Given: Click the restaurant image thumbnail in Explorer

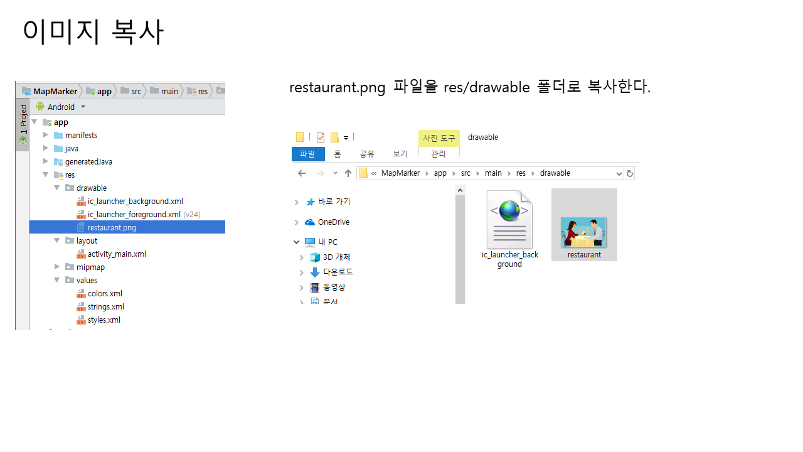Looking at the screenshot, I should pos(583,232).
